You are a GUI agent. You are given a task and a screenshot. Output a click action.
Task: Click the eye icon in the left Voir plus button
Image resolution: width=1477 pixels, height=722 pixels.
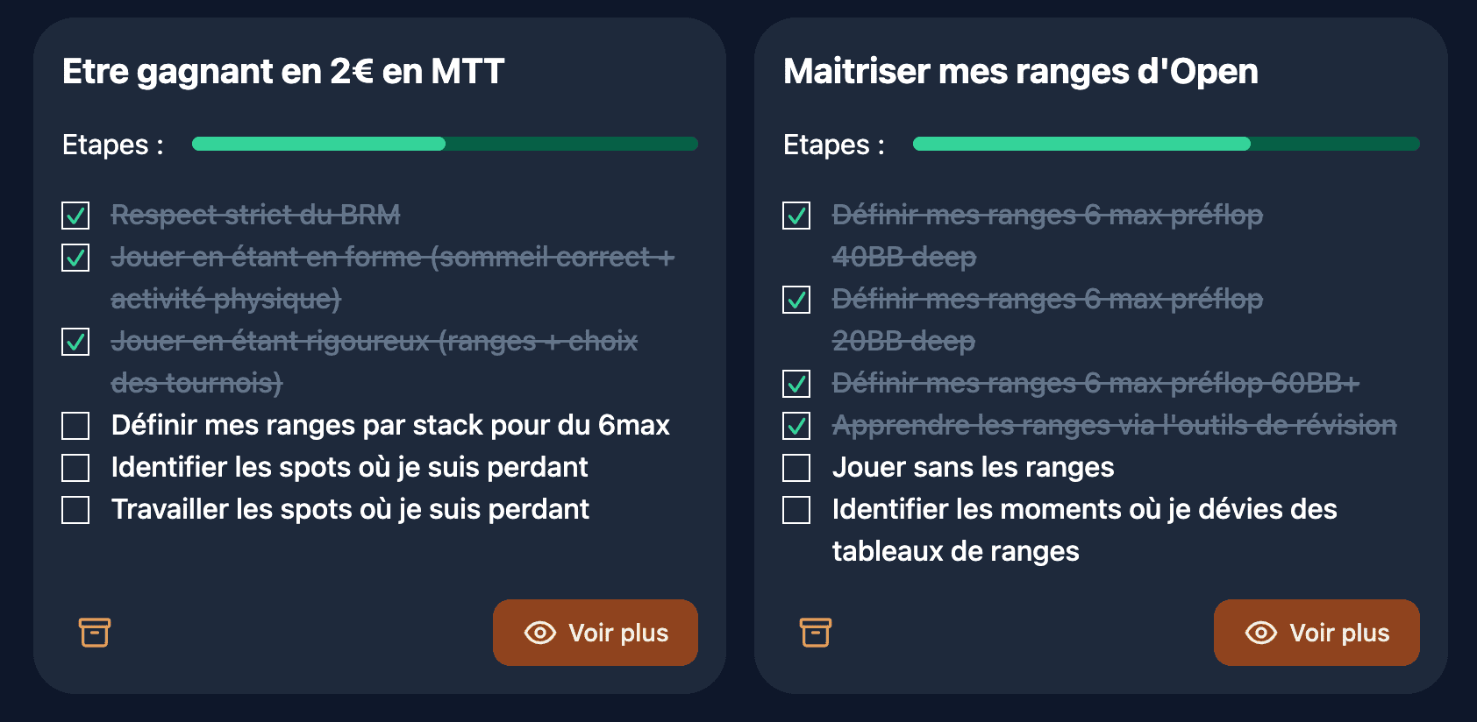(x=541, y=632)
